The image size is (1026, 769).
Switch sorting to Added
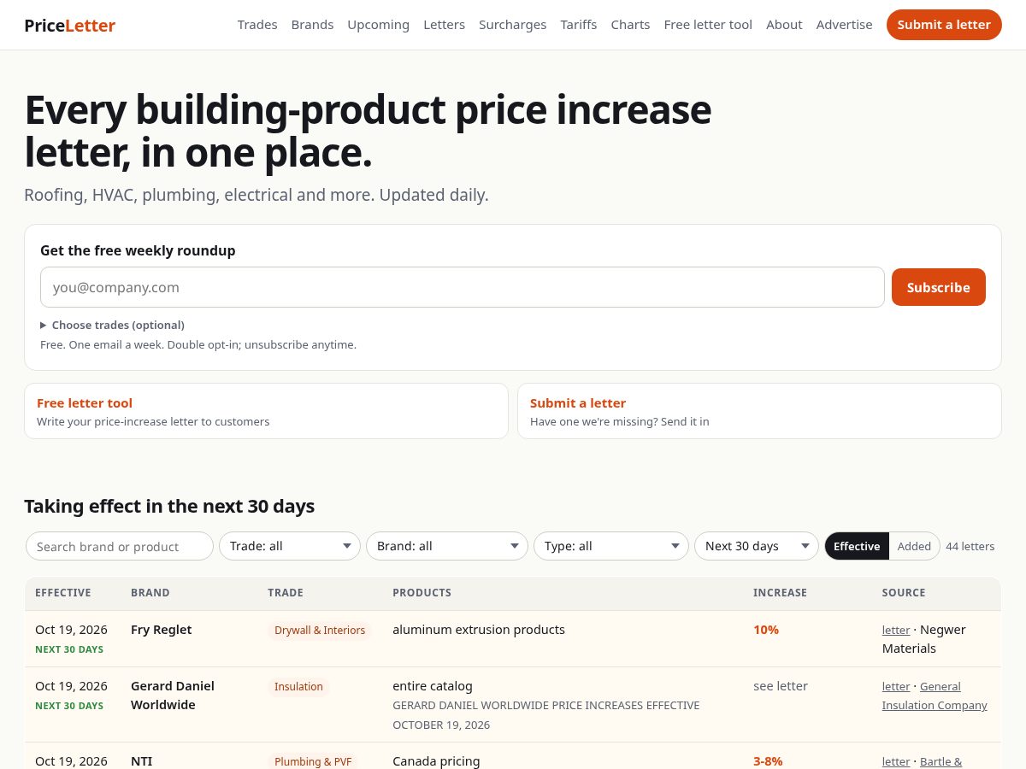[914, 546]
